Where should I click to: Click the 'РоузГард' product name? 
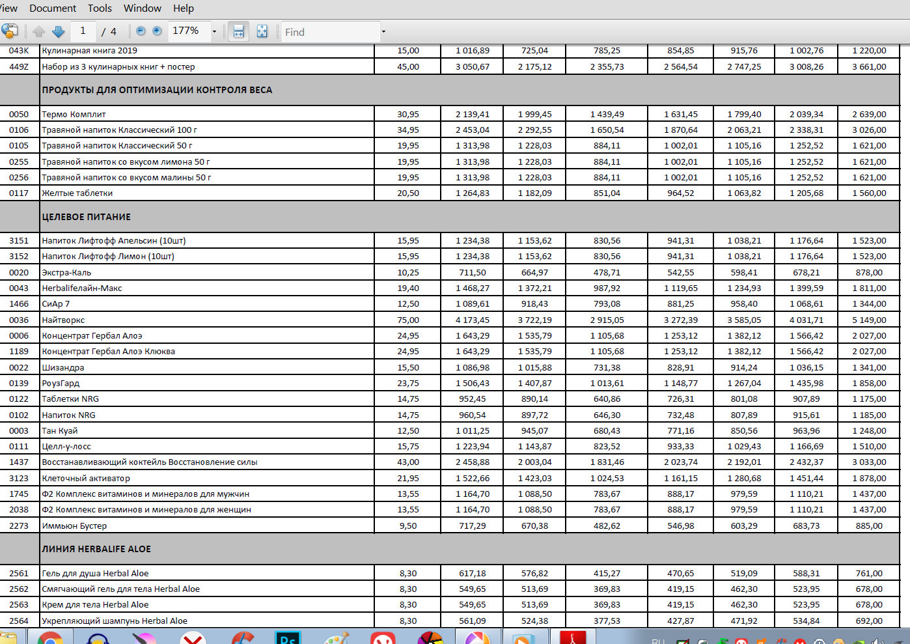(61, 383)
